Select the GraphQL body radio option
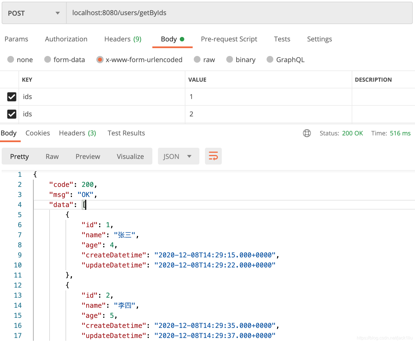Viewport: 415px width, 343px height. pos(270,59)
